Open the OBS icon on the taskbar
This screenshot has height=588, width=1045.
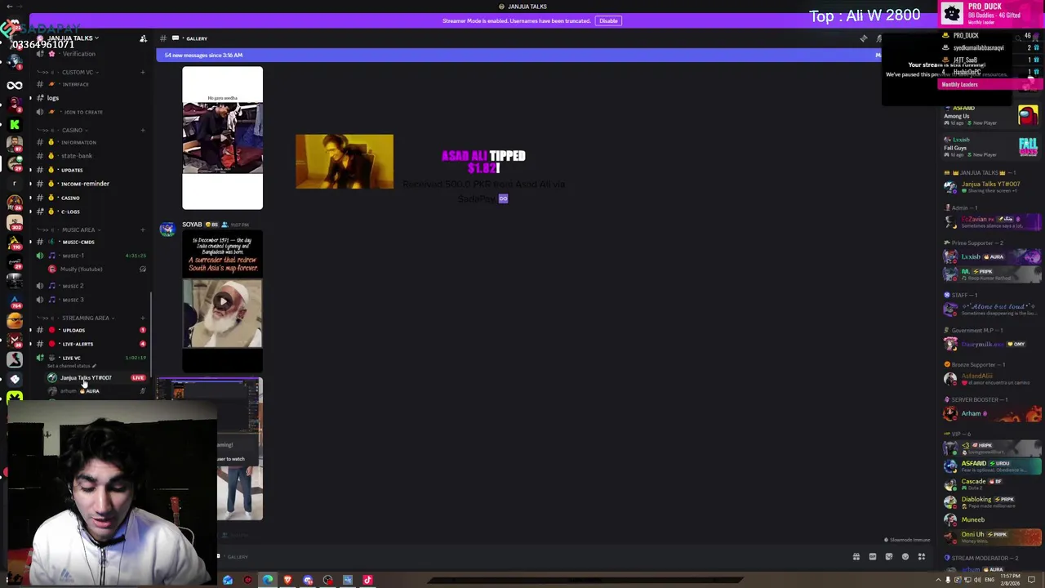pos(327,581)
